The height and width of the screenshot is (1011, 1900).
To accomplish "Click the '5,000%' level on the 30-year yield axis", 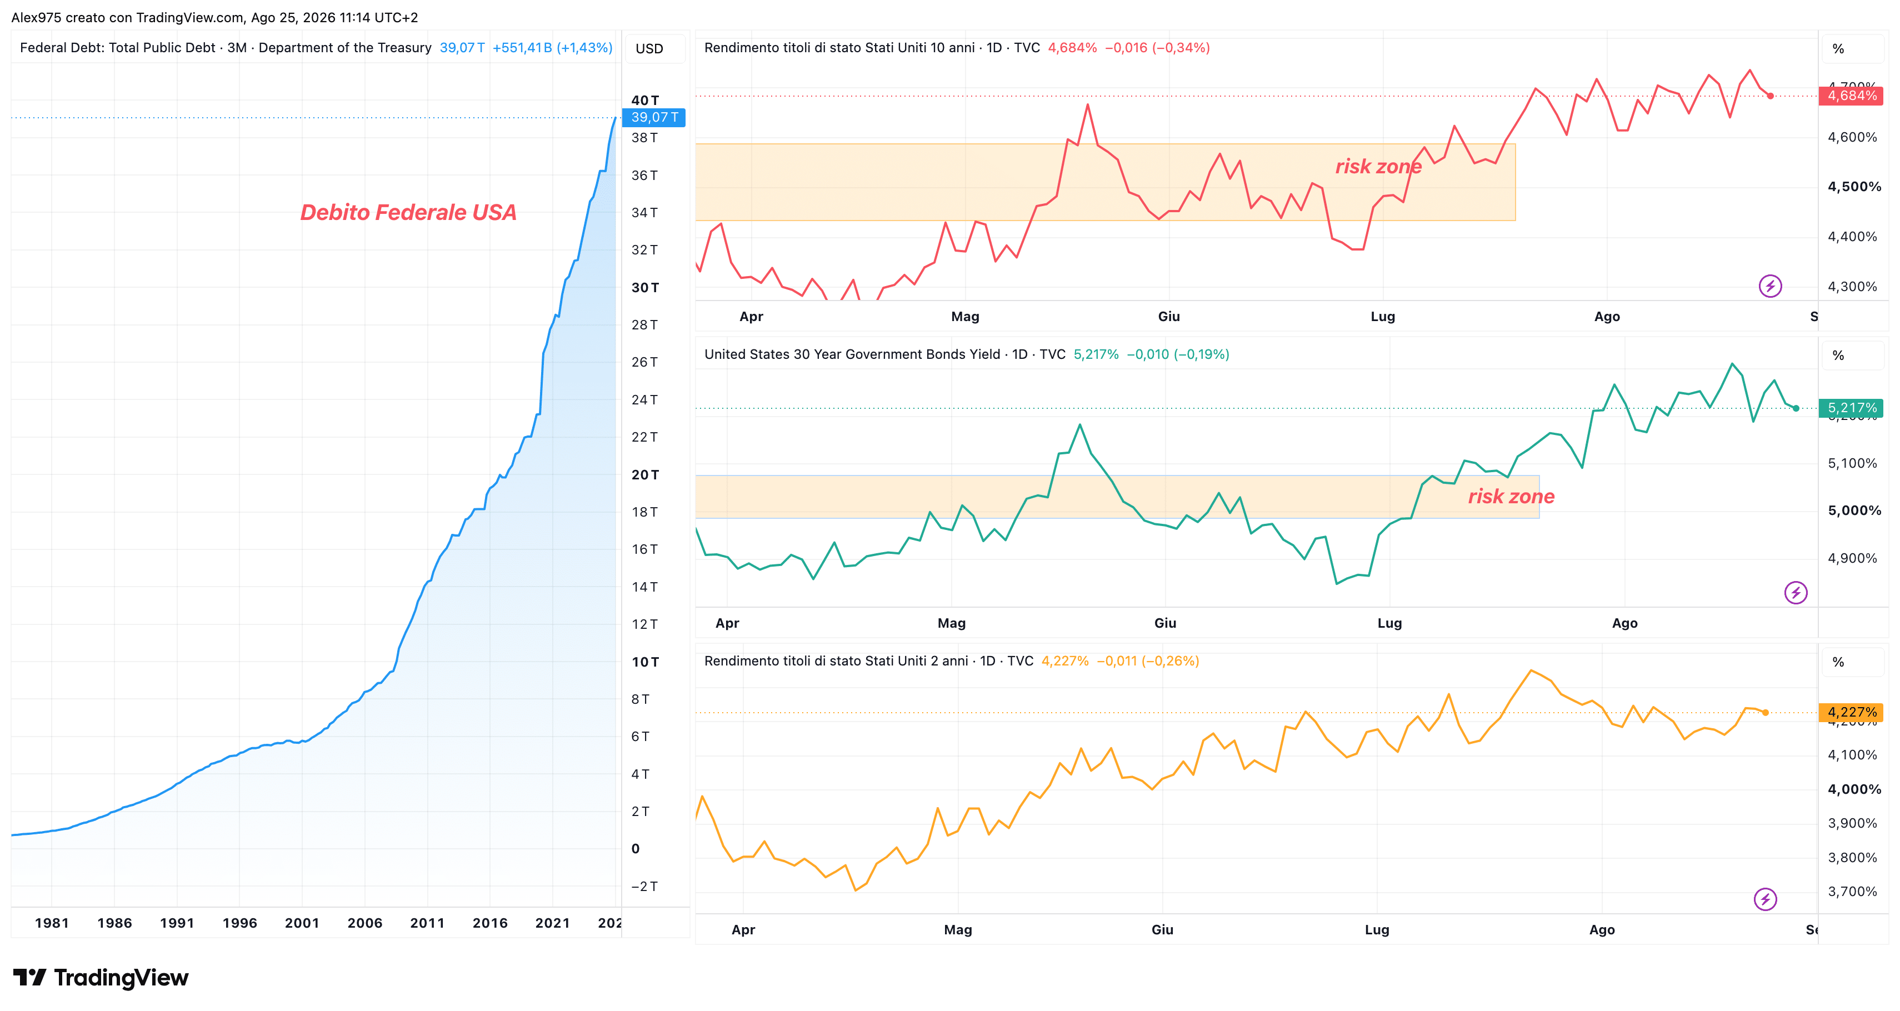I will [x=1854, y=510].
